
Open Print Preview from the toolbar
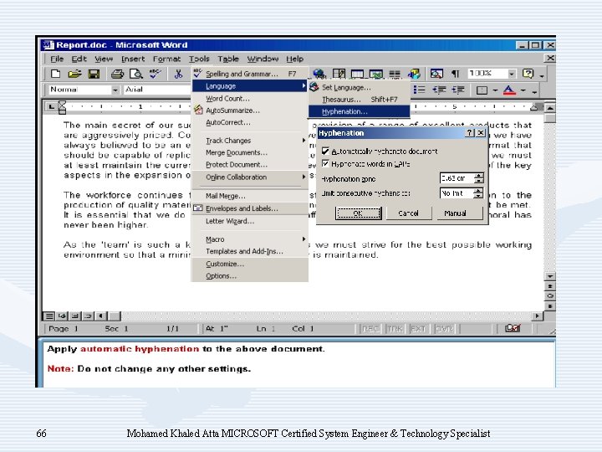pyautogui.click(x=136, y=74)
